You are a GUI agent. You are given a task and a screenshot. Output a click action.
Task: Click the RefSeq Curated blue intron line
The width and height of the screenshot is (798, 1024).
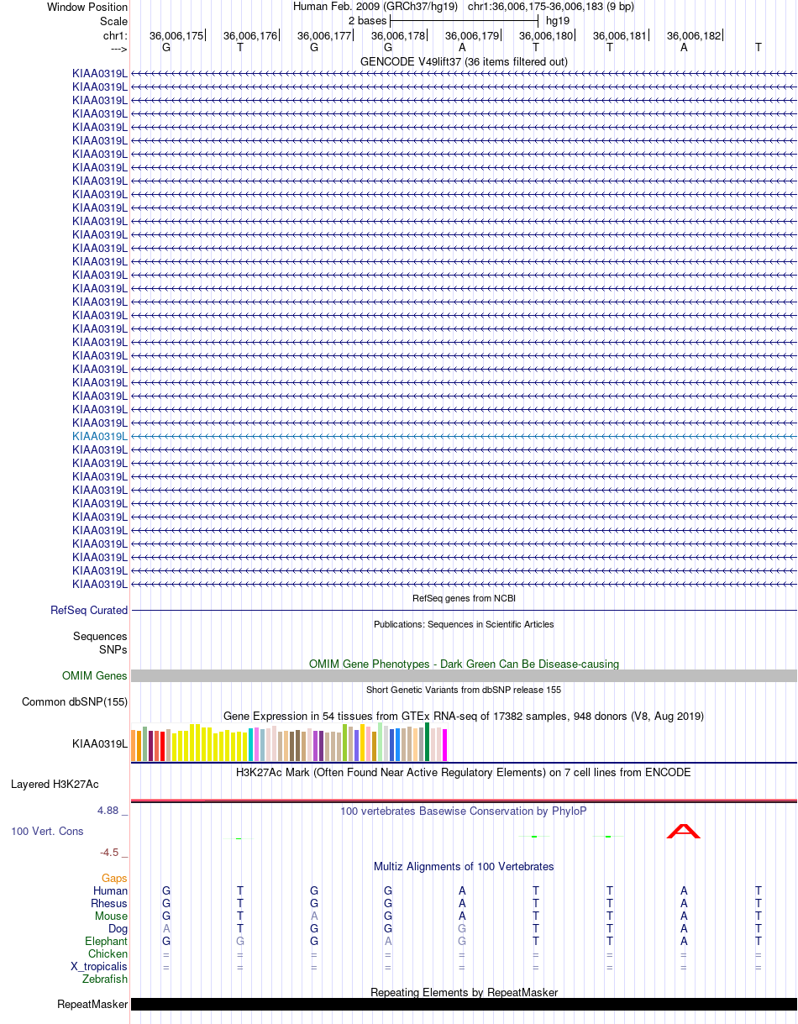click(x=464, y=611)
